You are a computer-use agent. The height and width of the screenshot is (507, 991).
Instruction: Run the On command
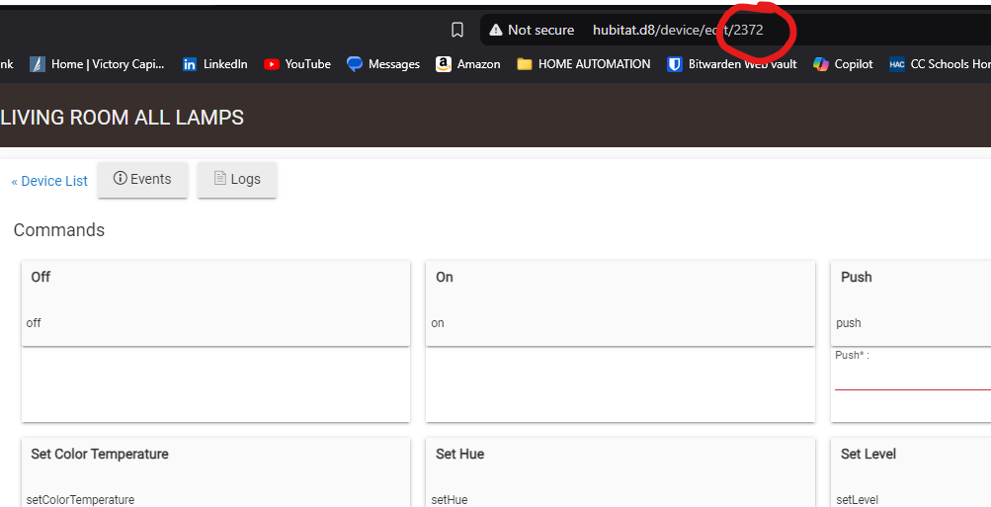pyautogui.click(x=620, y=303)
